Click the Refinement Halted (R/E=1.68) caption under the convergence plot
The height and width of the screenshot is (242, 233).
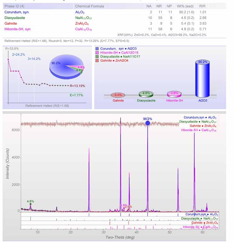coord(47,106)
